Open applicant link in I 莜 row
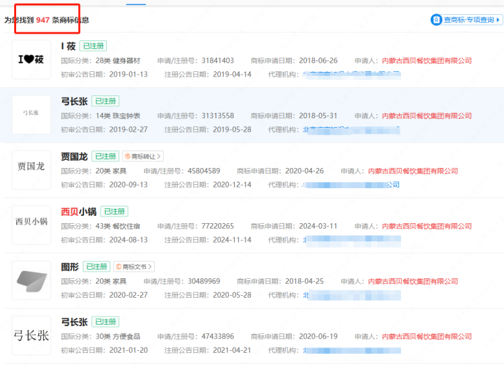504x365 pixels. (427, 60)
